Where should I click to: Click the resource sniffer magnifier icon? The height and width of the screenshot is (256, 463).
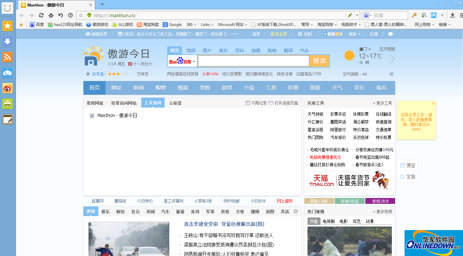point(424,15)
